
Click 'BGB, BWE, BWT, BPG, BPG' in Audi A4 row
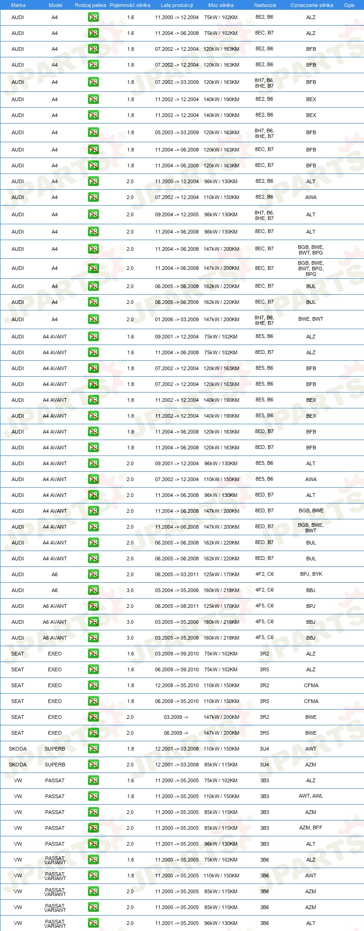tap(311, 269)
